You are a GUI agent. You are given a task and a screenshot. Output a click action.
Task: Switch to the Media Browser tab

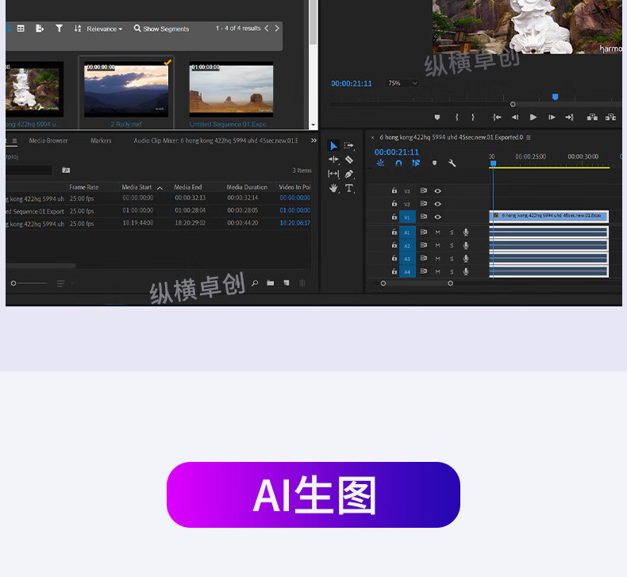tap(48, 141)
